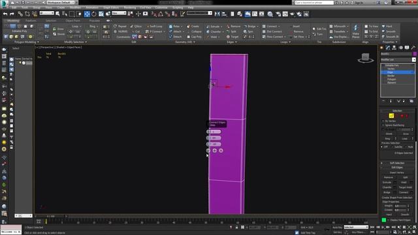Image resolution: width=418 pixels, height=235 pixels.
Task: Toggle the Auto Key button
Action: point(337,227)
